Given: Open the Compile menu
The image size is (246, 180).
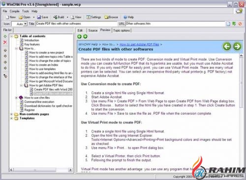Looking at the screenshot, I should pyautogui.click(x=14, y=11).
